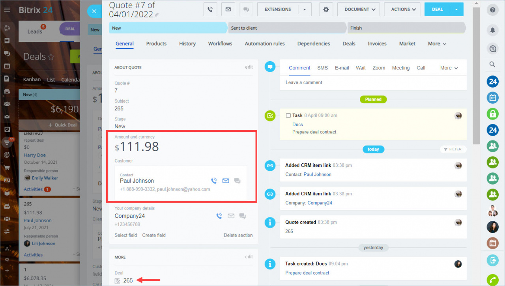Click the page vertical scrollbar
Image resolution: width=505 pixels, height=286 pixels.
point(476,76)
